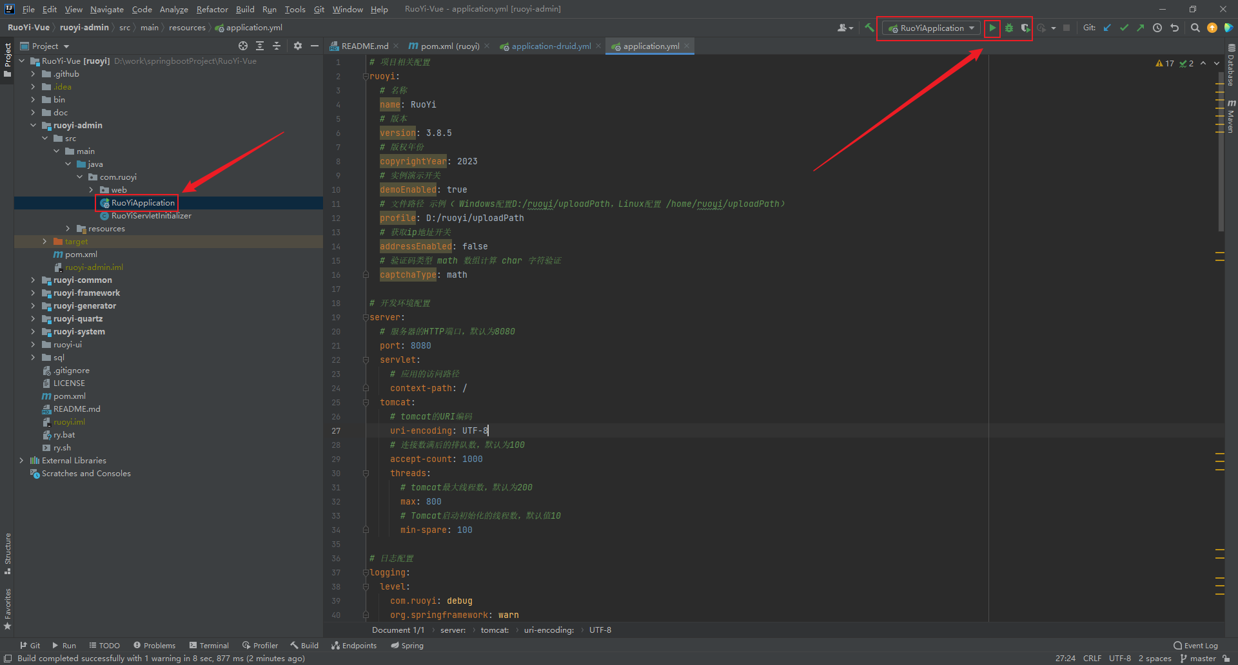Open the Problems tool window
Image resolution: width=1238 pixels, height=665 pixels.
[x=154, y=645]
